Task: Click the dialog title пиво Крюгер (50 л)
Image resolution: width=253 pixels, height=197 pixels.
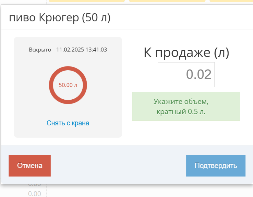Action: coord(60,17)
